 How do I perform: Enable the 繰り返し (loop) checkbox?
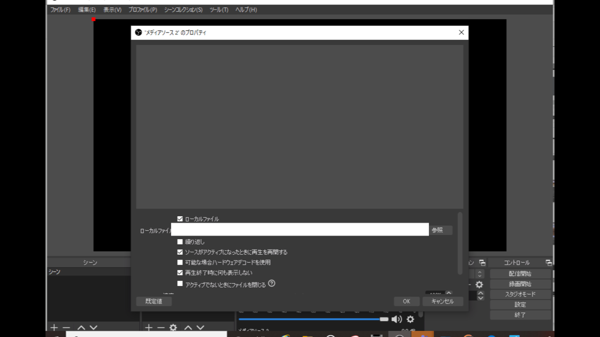[x=180, y=241]
